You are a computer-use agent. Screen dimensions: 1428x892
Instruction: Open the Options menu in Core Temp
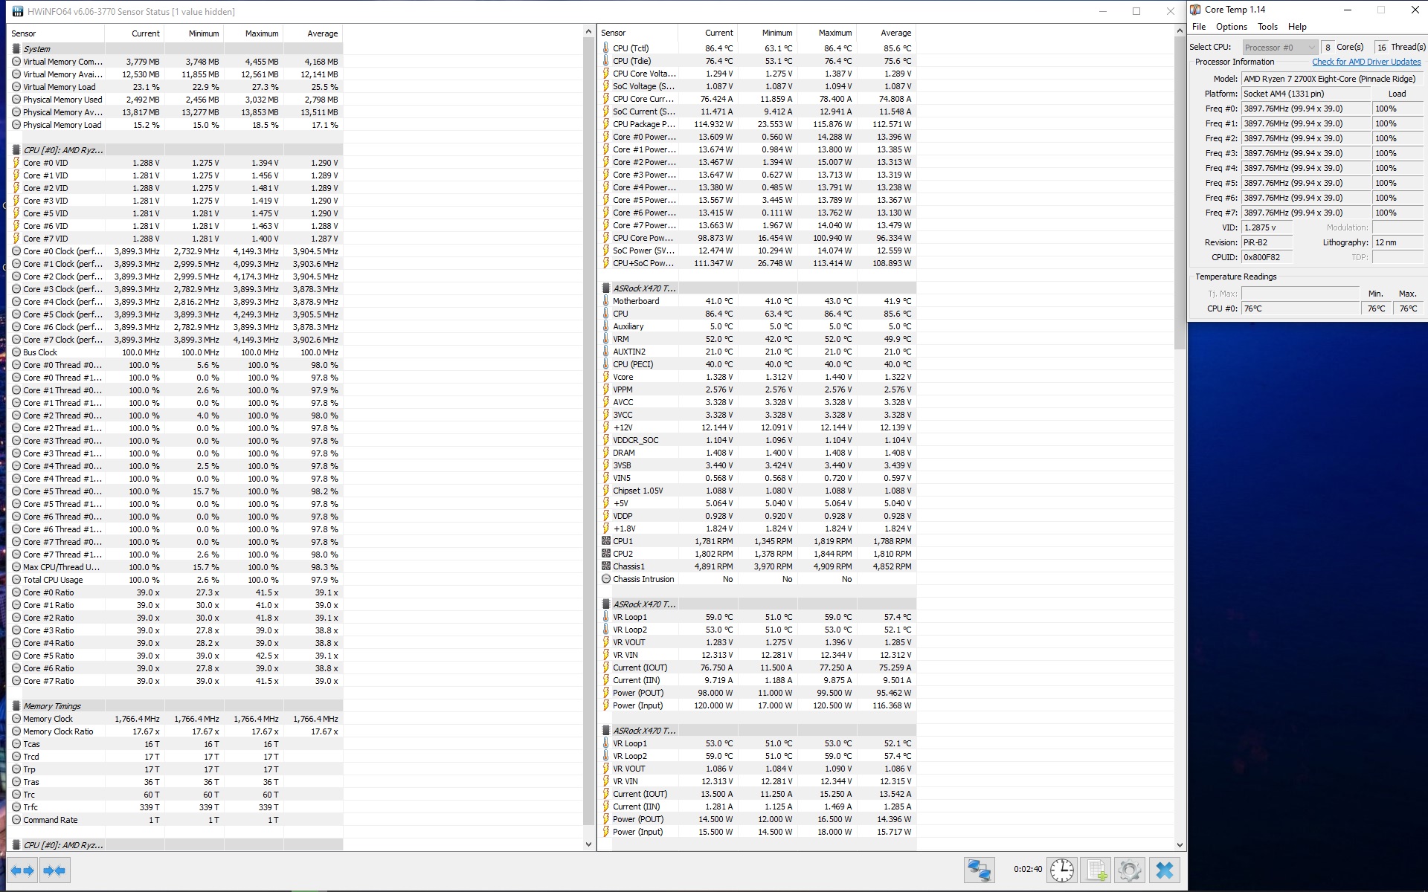(x=1231, y=27)
